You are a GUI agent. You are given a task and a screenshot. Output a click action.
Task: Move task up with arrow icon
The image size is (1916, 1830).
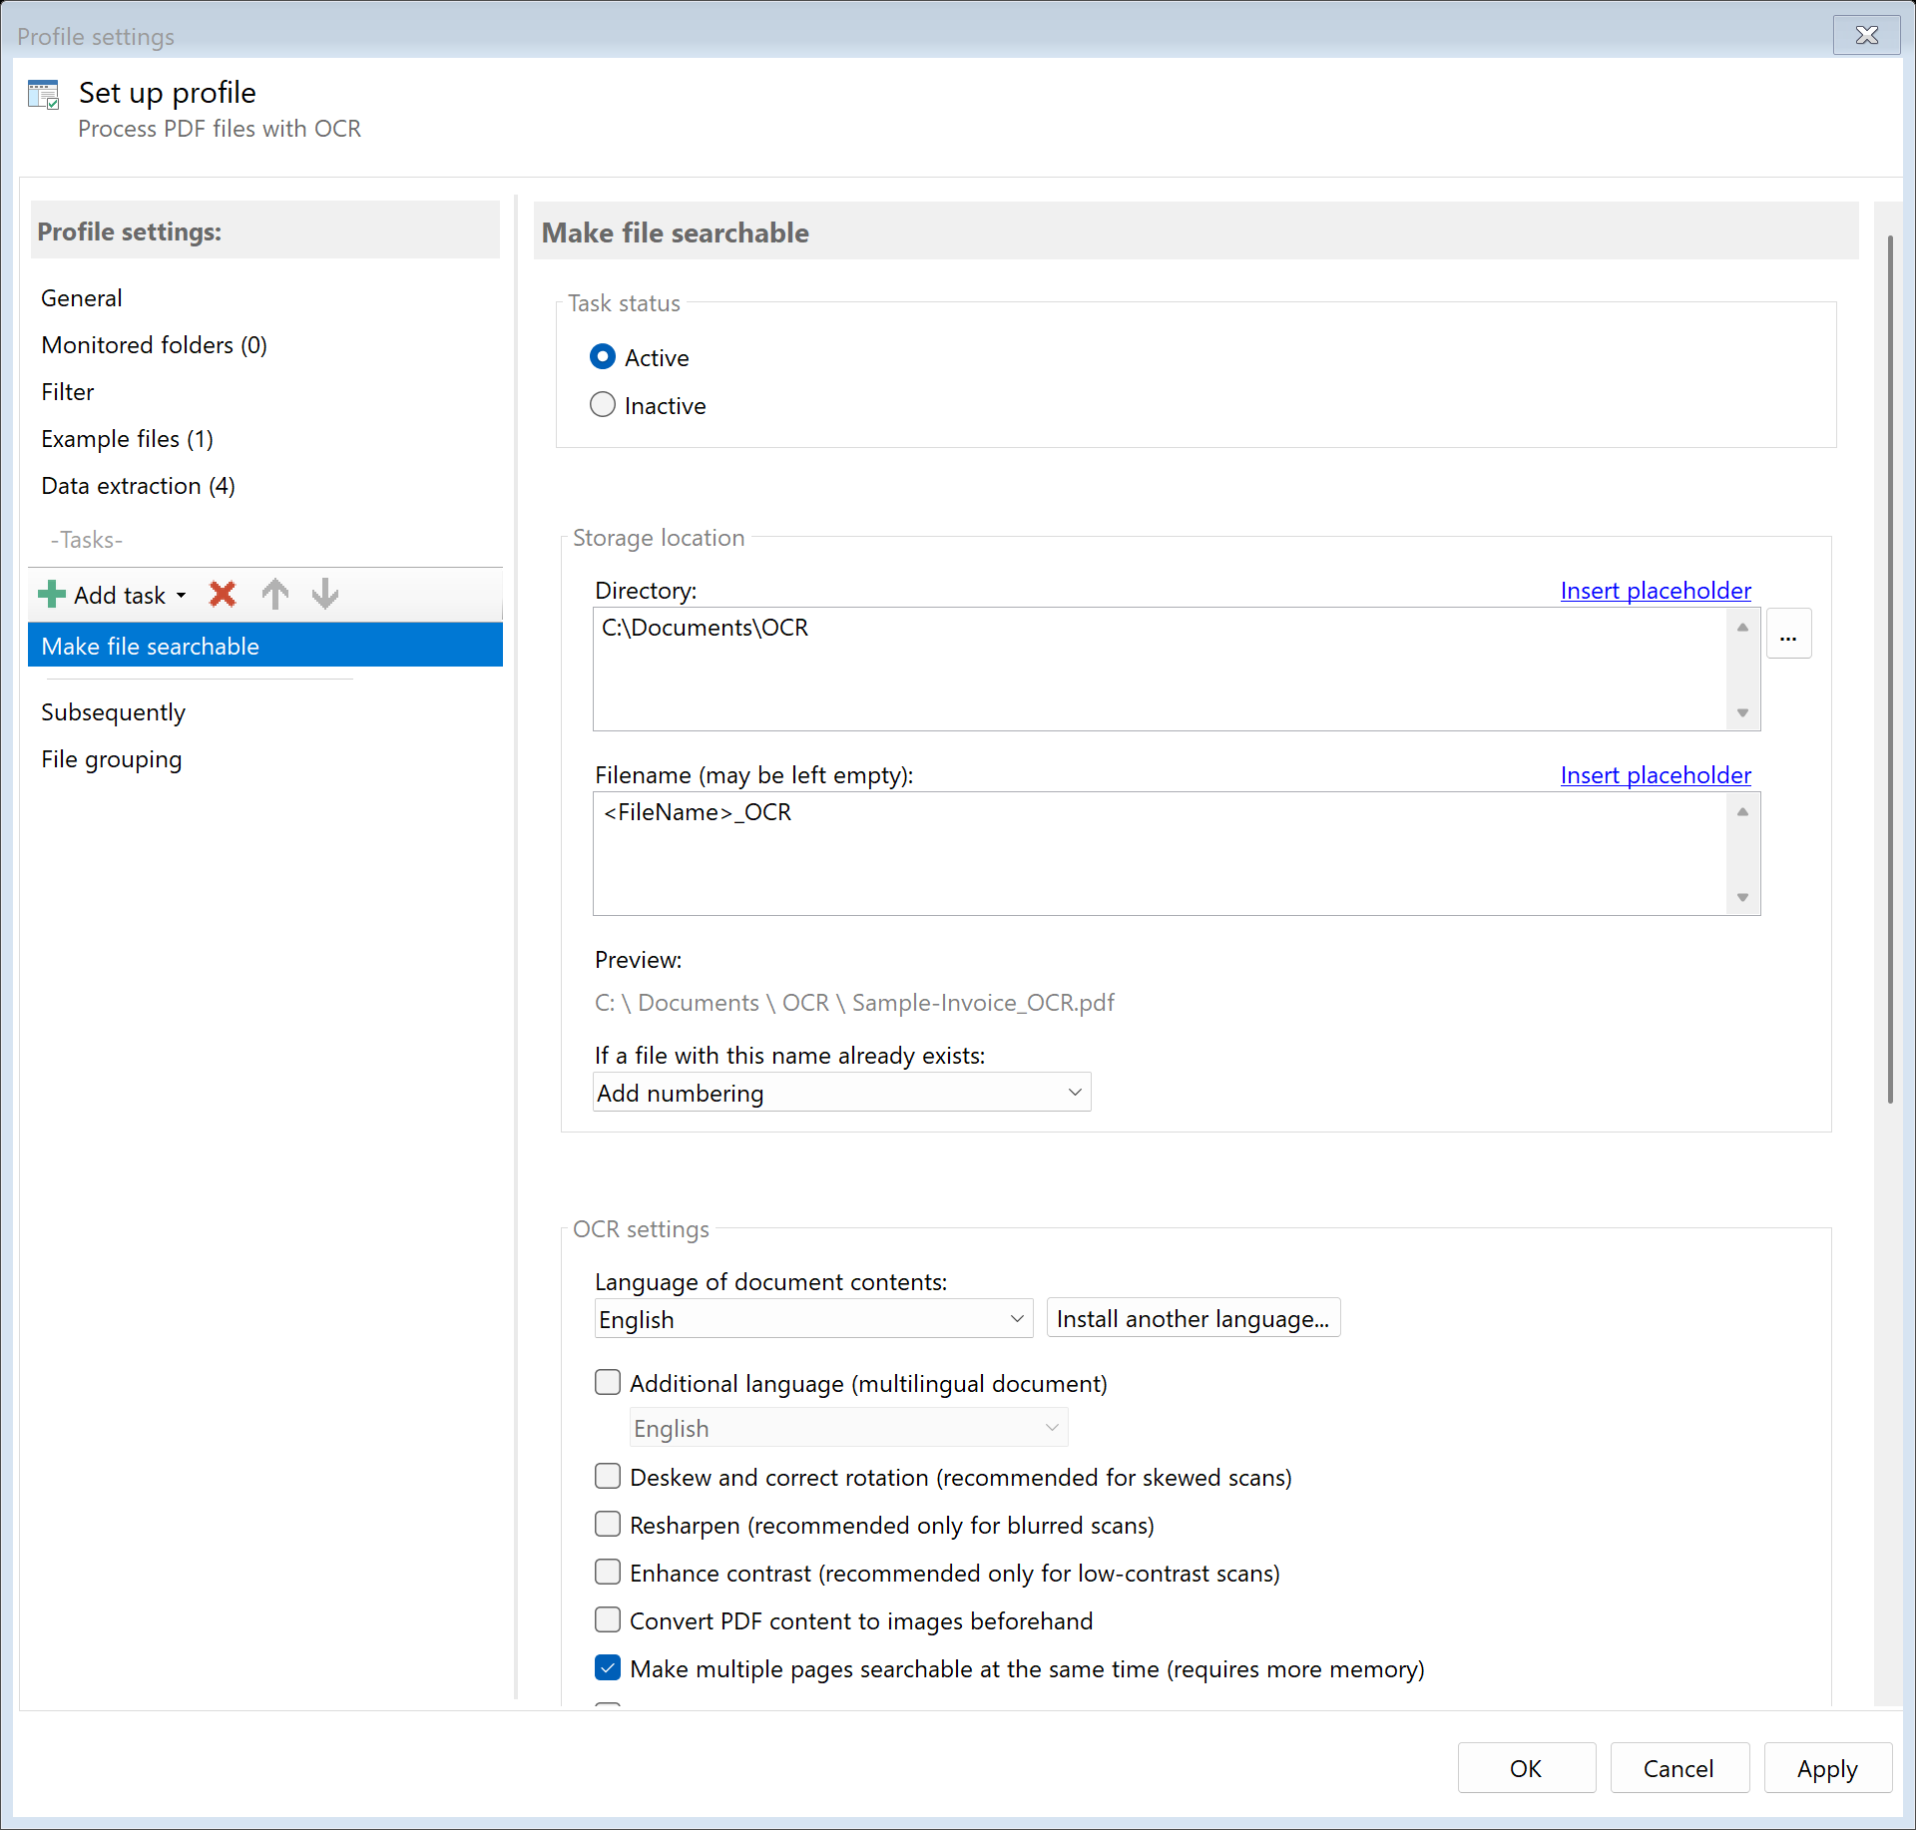tap(275, 595)
